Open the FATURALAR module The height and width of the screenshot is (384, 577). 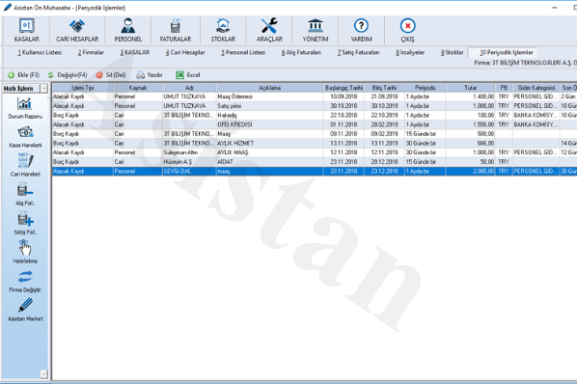coord(176,30)
